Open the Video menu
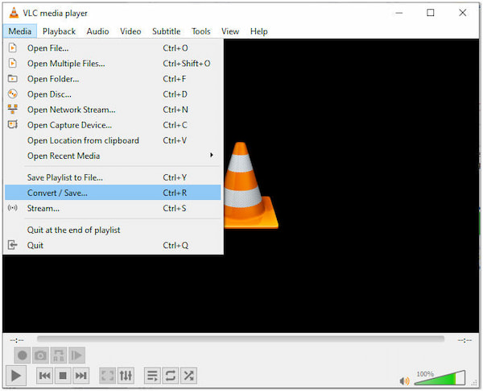The image size is (483, 391). (x=130, y=31)
